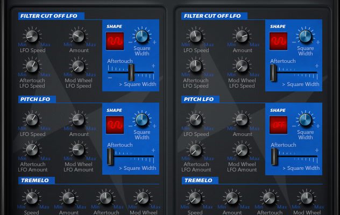The height and width of the screenshot is (215, 340).
Task: Click the left Pitch LFO square-wave shape display
Action: coord(115,123)
